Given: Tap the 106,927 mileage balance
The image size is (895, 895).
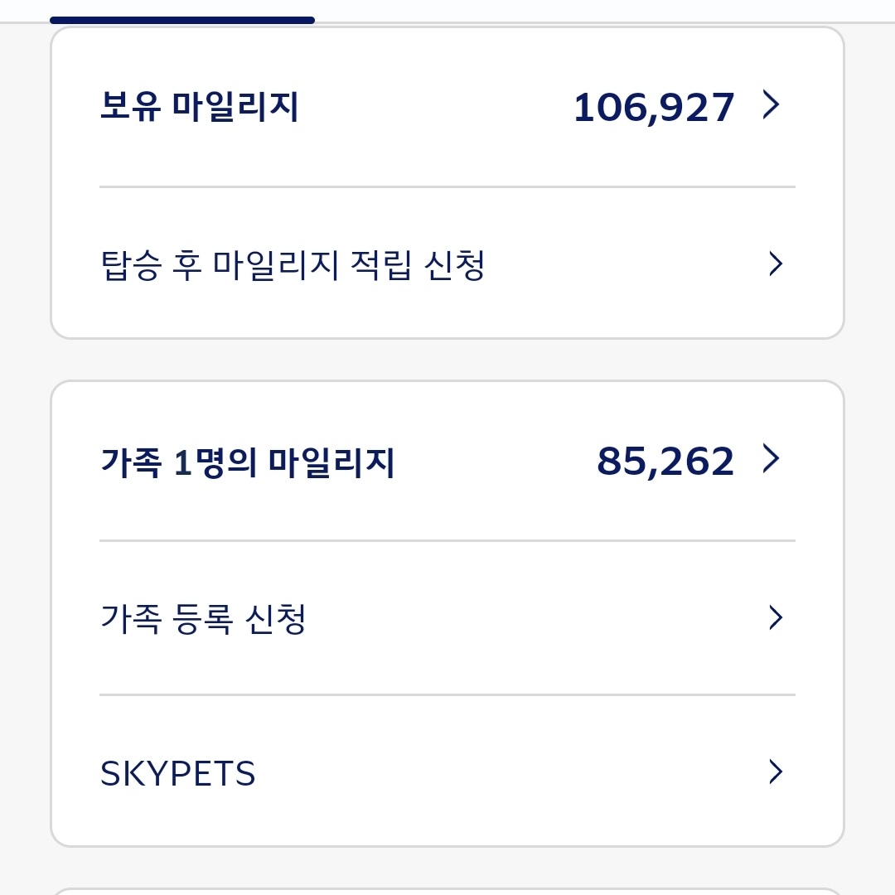Looking at the screenshot, I should 654,108.
